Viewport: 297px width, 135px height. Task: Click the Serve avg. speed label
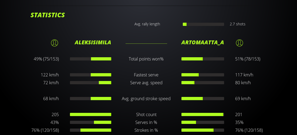pyautogui.click(x=146, y=83)
